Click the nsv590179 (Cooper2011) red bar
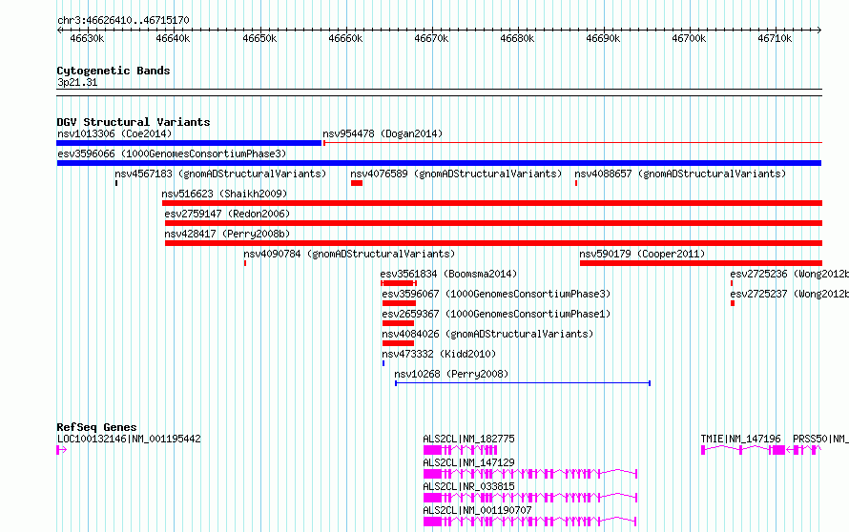849x532 pixels. click(701, 263)
